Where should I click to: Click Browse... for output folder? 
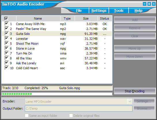click(x=144, y=108)
